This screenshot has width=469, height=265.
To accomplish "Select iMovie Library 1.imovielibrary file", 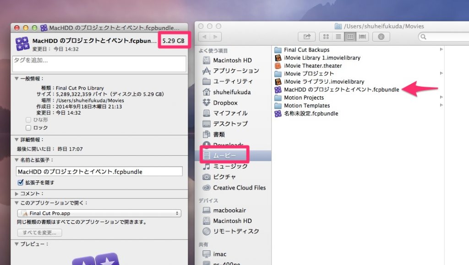I will 318,58.
